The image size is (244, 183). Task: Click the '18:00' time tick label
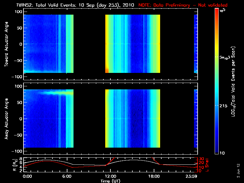pos(154,176)
